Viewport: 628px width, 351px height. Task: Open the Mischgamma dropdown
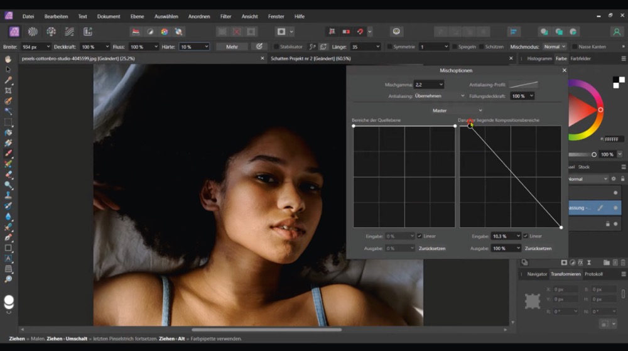428,84
